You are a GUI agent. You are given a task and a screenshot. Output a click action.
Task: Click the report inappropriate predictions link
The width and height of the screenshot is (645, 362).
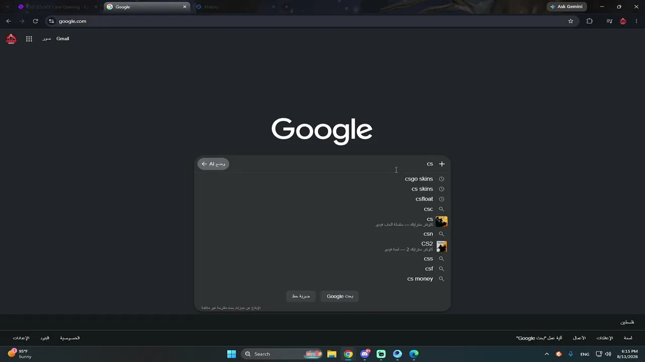point(231,308)
